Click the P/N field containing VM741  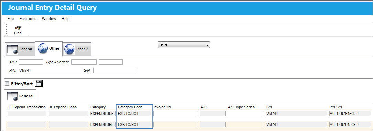click(50, 70)
